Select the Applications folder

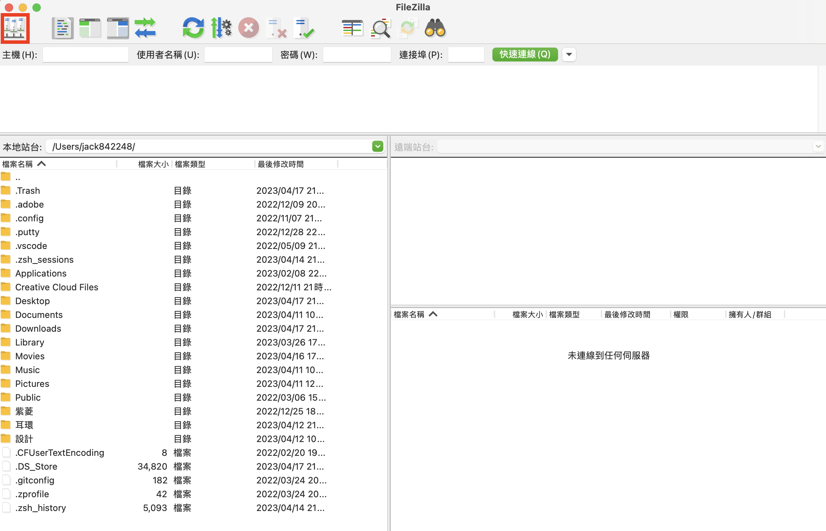point(193,273)
